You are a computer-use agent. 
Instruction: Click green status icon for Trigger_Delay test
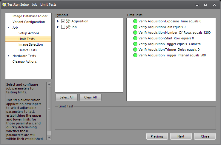pyautogui.click(x=135, y=50)
